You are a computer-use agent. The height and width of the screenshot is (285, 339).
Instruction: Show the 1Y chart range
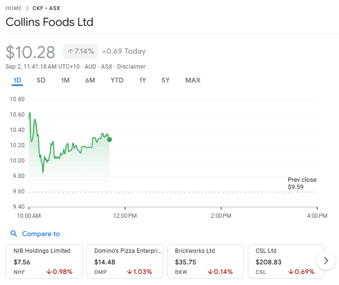tap(143, 80)
